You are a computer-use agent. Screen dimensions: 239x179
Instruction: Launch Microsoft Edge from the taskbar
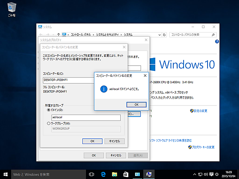click(103, 174)
